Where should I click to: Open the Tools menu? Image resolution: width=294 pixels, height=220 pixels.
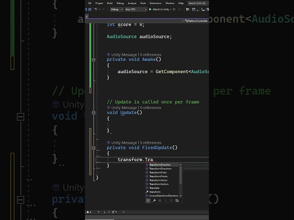coord(143,3)
